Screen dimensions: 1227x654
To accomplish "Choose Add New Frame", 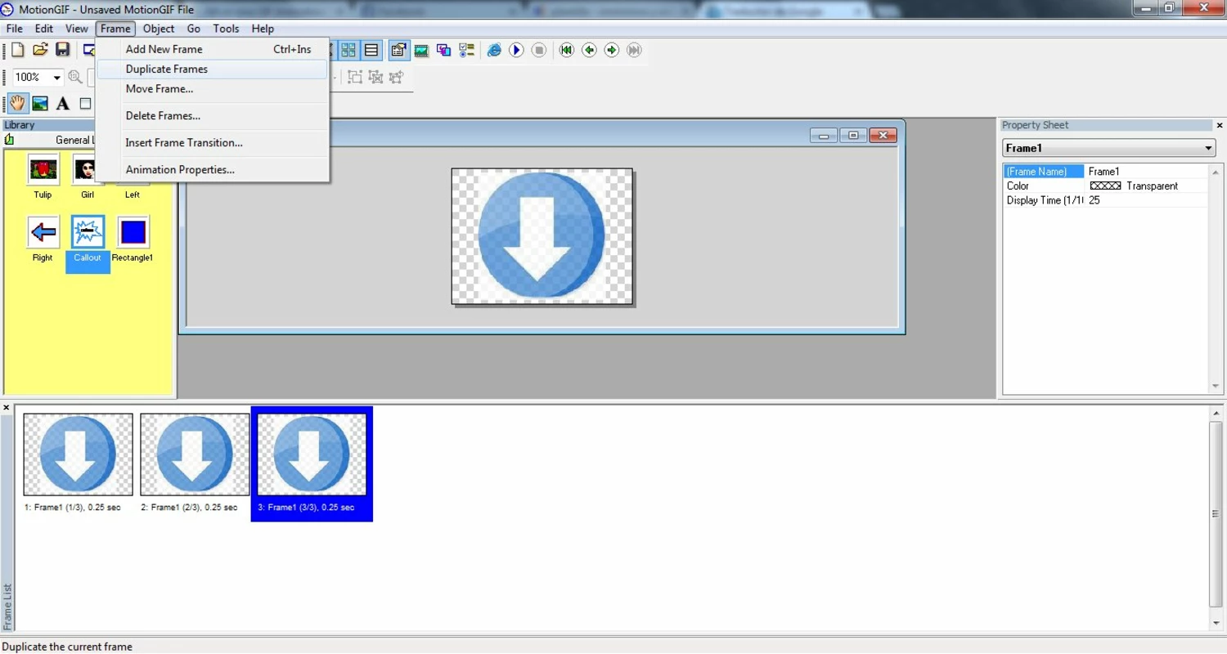I will 213,49.
